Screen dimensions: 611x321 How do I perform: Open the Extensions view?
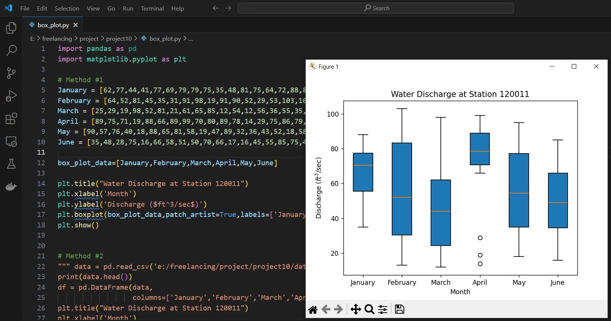tap(11, 119)
